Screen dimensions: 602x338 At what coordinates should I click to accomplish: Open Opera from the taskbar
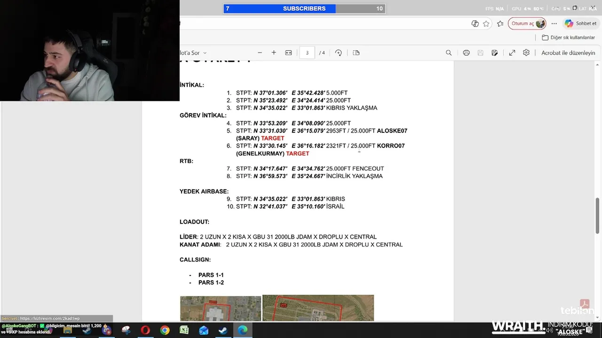[x=145, y=330]
